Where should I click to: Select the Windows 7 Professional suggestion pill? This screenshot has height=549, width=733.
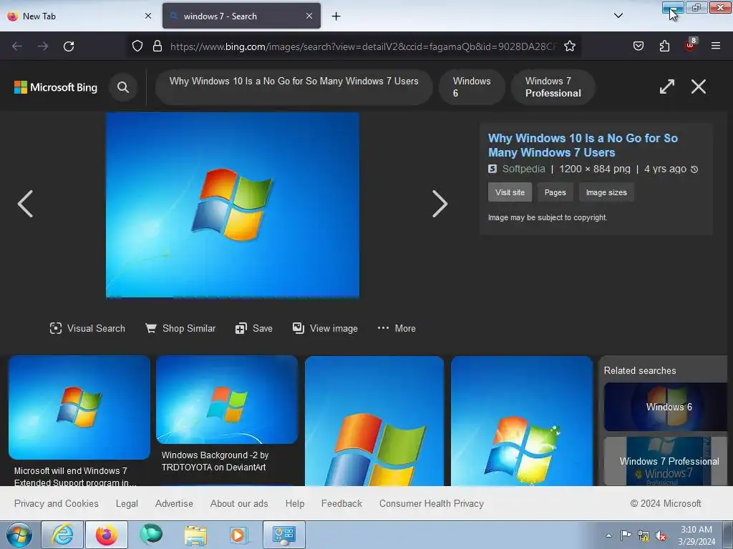[x=553, y=87]
